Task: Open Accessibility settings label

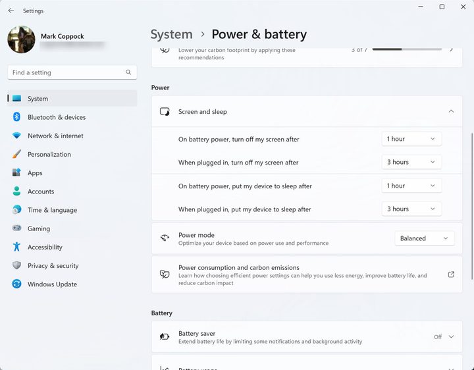Action: click(x=45, y=248)
